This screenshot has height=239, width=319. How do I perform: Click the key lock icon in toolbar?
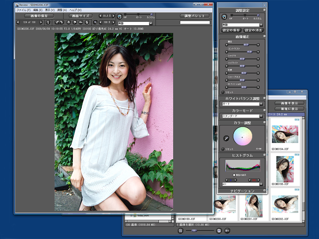[81, 22]
